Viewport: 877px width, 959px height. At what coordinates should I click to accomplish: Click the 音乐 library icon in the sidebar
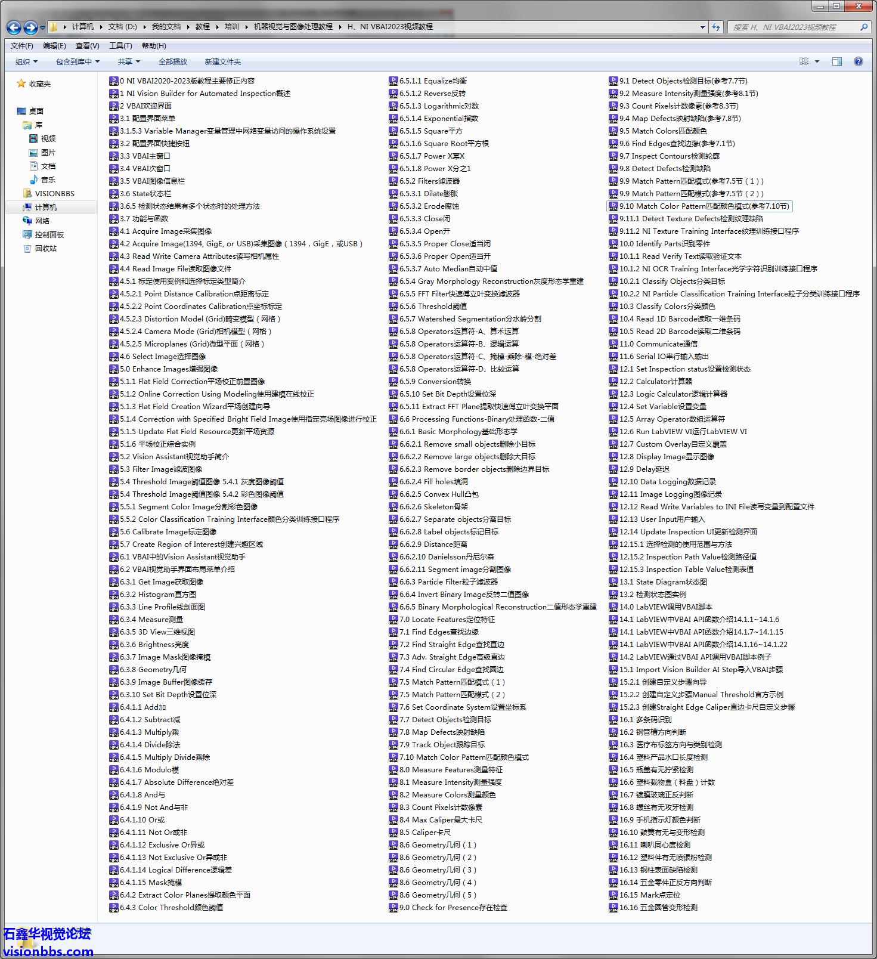click(33, 180)
